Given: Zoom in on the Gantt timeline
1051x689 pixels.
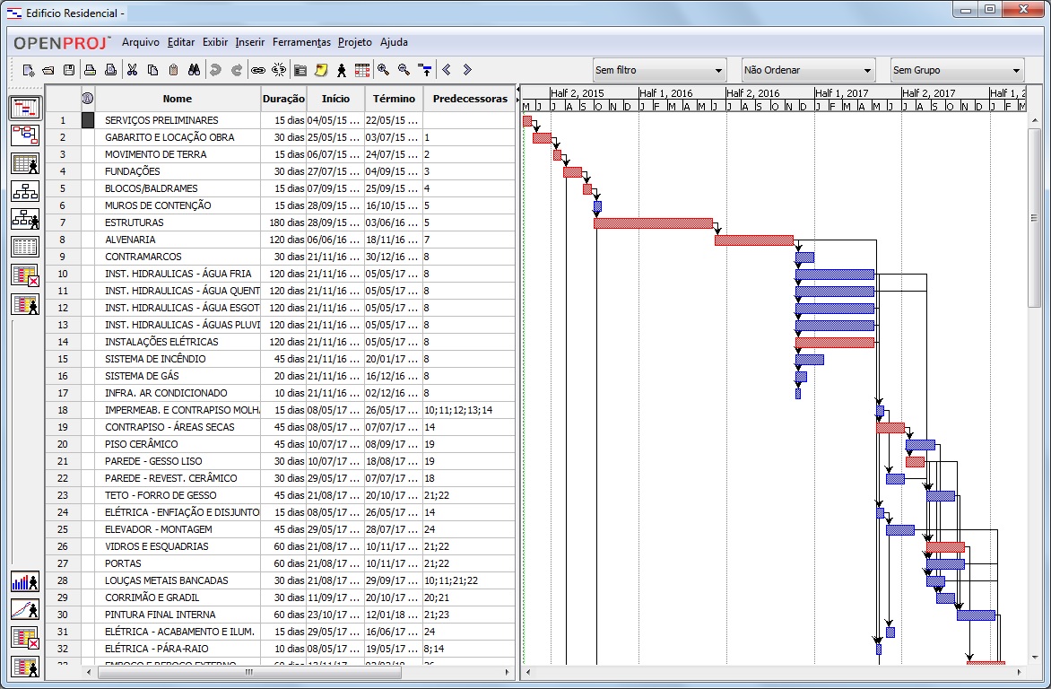Looking at the screenshot, I should click(383, 70).
